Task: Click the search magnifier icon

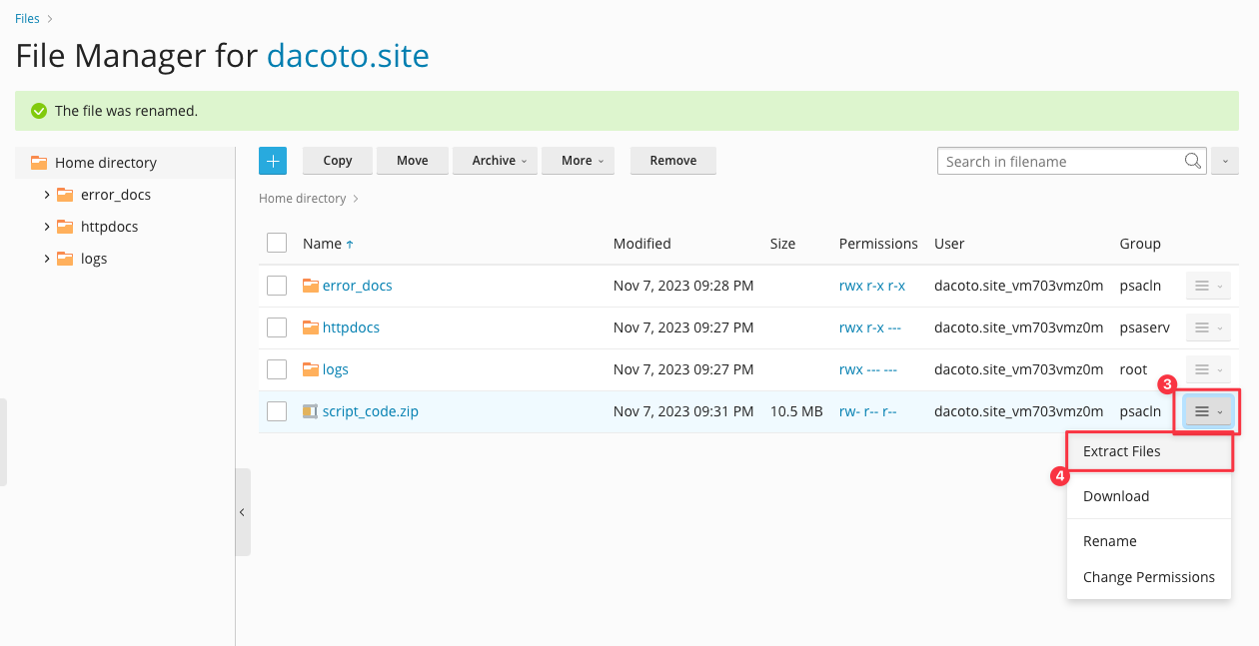Action: point(1192,161)
